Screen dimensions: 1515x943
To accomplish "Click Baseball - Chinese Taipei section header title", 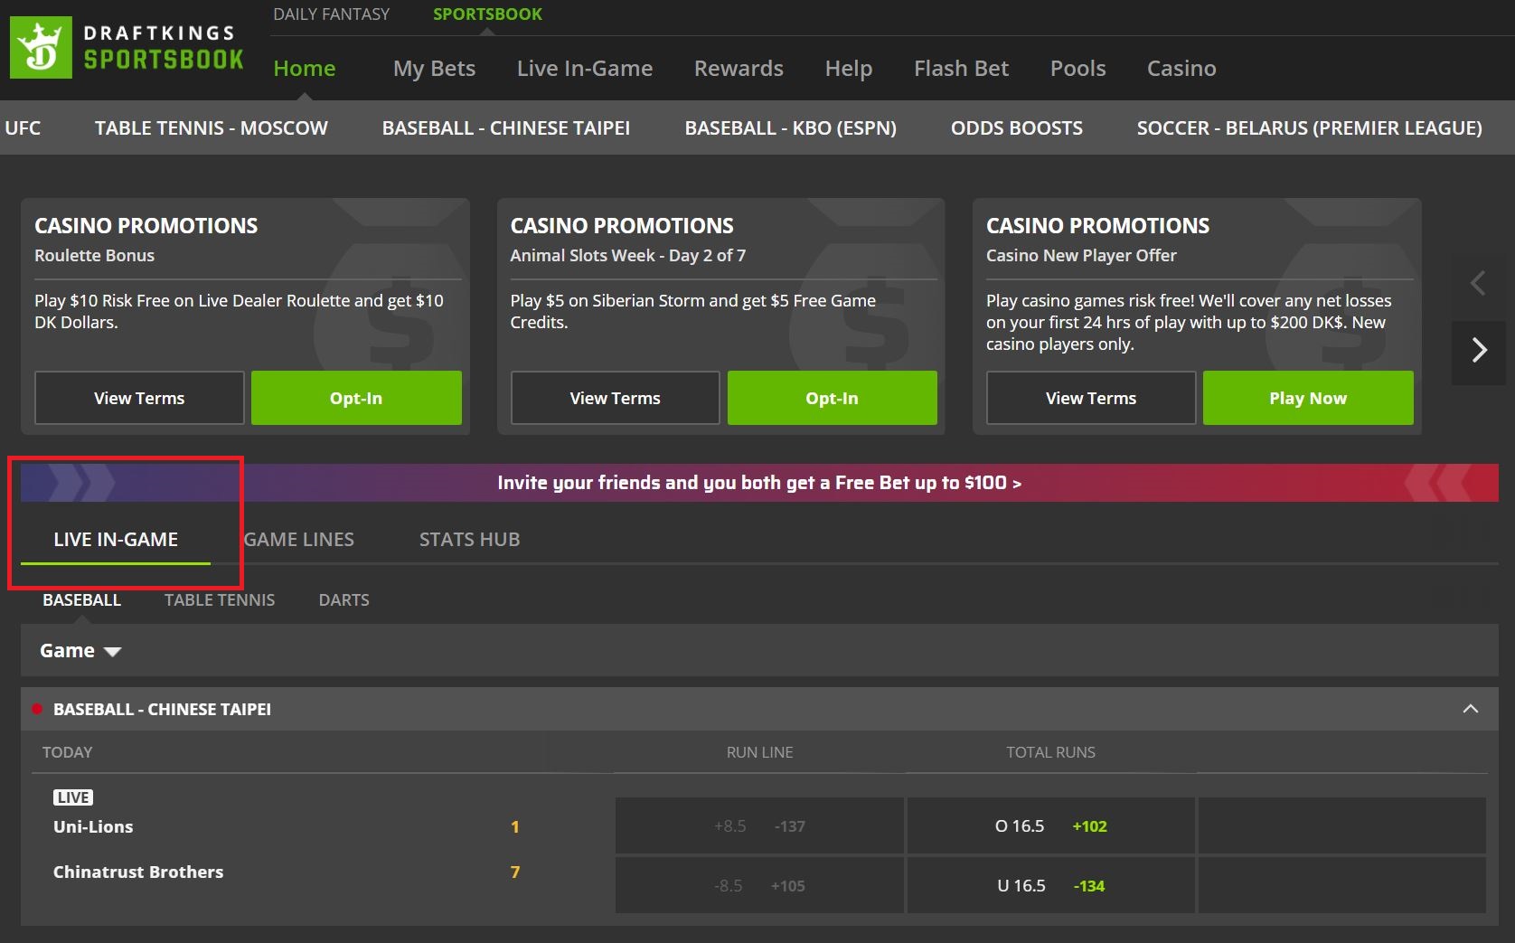I will [162, 710].
